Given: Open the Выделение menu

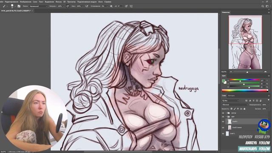Looking at the screenshot, I should [x=49, y=2].
